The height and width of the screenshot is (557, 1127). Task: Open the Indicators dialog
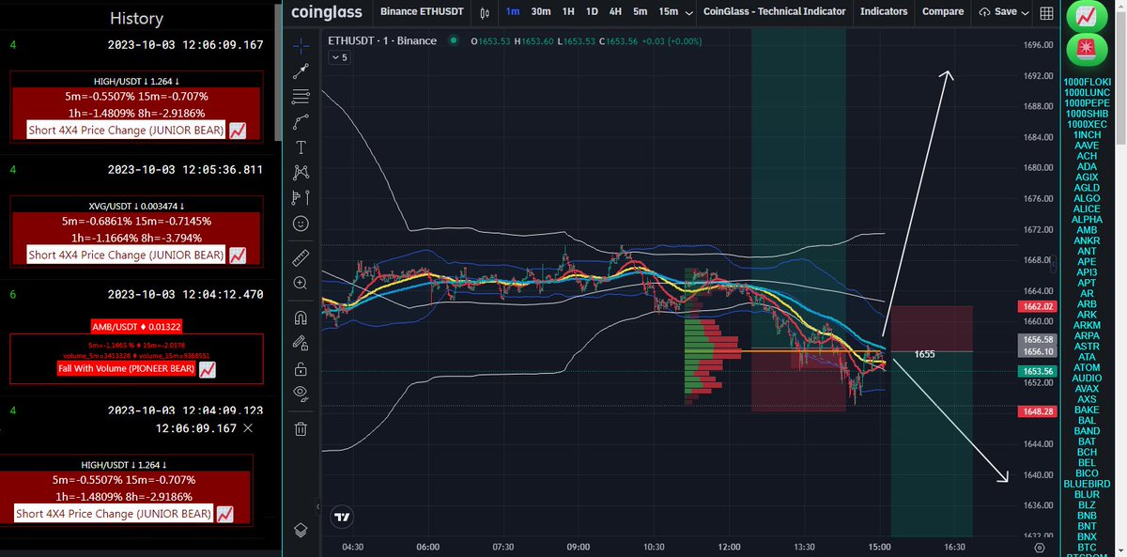[884, 11]
